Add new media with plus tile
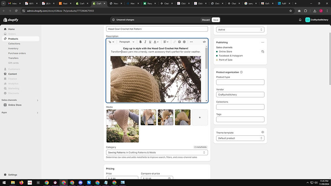This screenshot has width=331, height=186. [200, 117]
